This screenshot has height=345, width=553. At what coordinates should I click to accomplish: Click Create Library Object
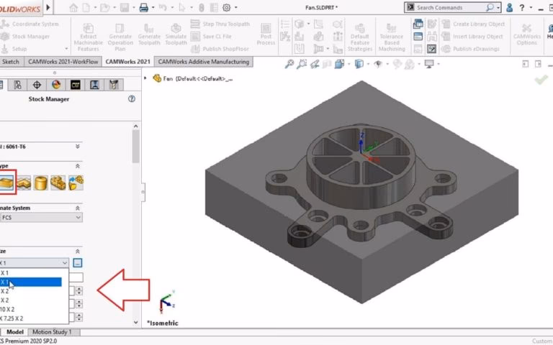473,24
